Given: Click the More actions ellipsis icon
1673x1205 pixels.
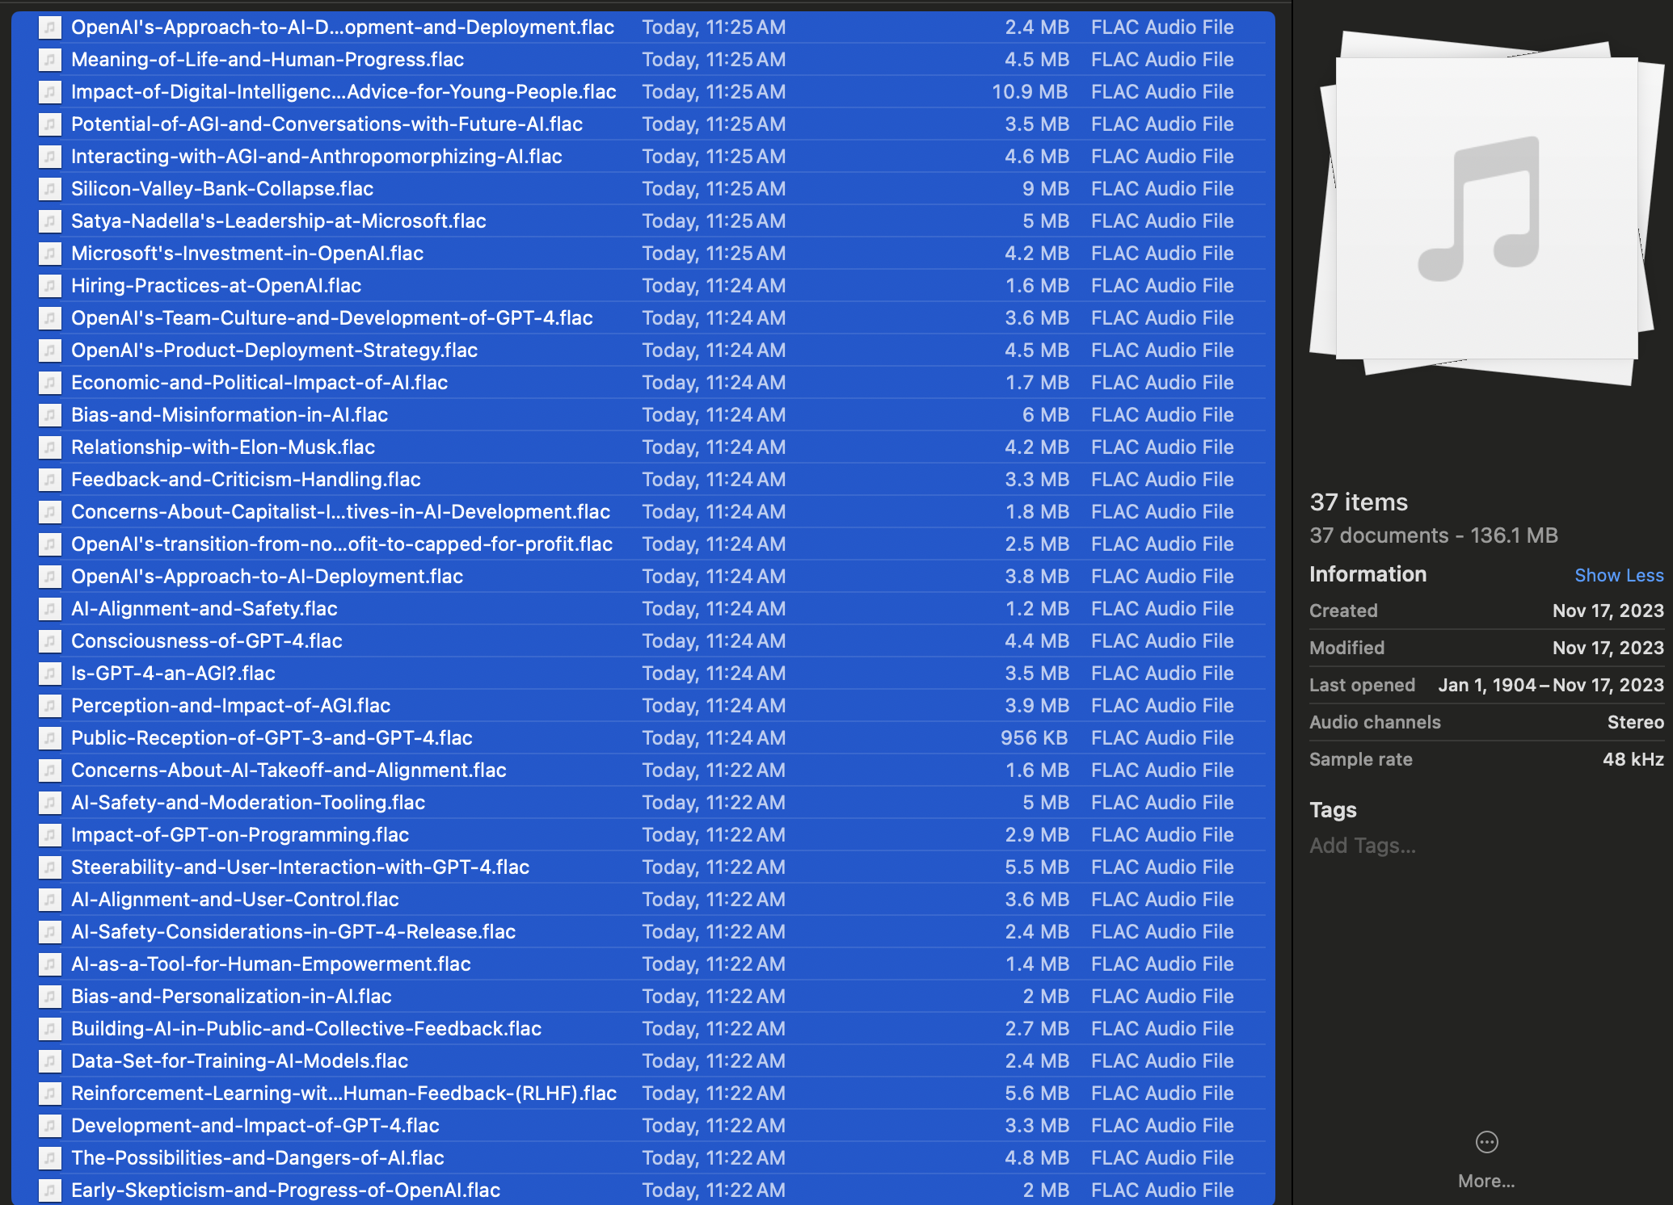Looking at the screenshot, I should click(1486, 1142).
